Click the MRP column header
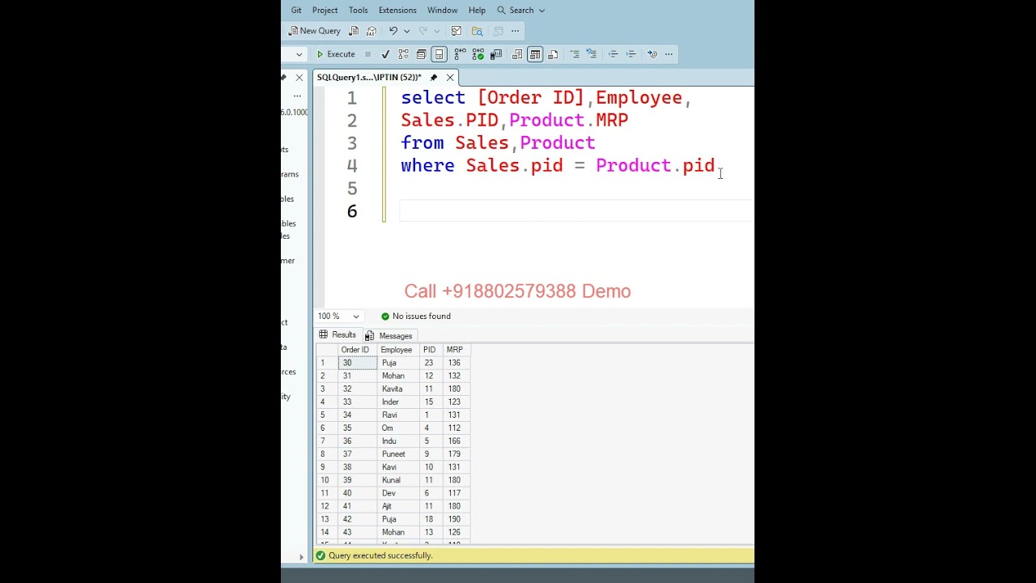Image resolution: width=1036 pixels, height=583 pixels. coord(456,350)
